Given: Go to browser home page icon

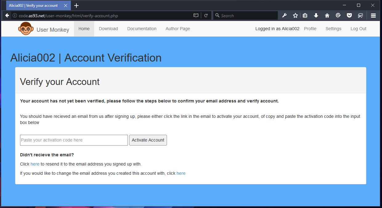Looking at the screenshot, I should (327, 15).
